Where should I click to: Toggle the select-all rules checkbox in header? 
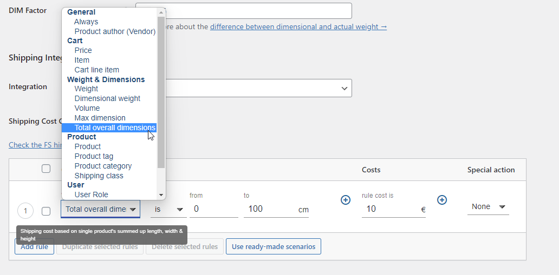tap(46, 169)
